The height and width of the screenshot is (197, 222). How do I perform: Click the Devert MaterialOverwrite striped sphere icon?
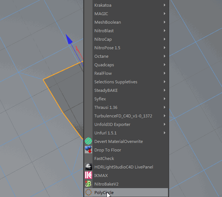pyautogui.click(x=88, y=141)
